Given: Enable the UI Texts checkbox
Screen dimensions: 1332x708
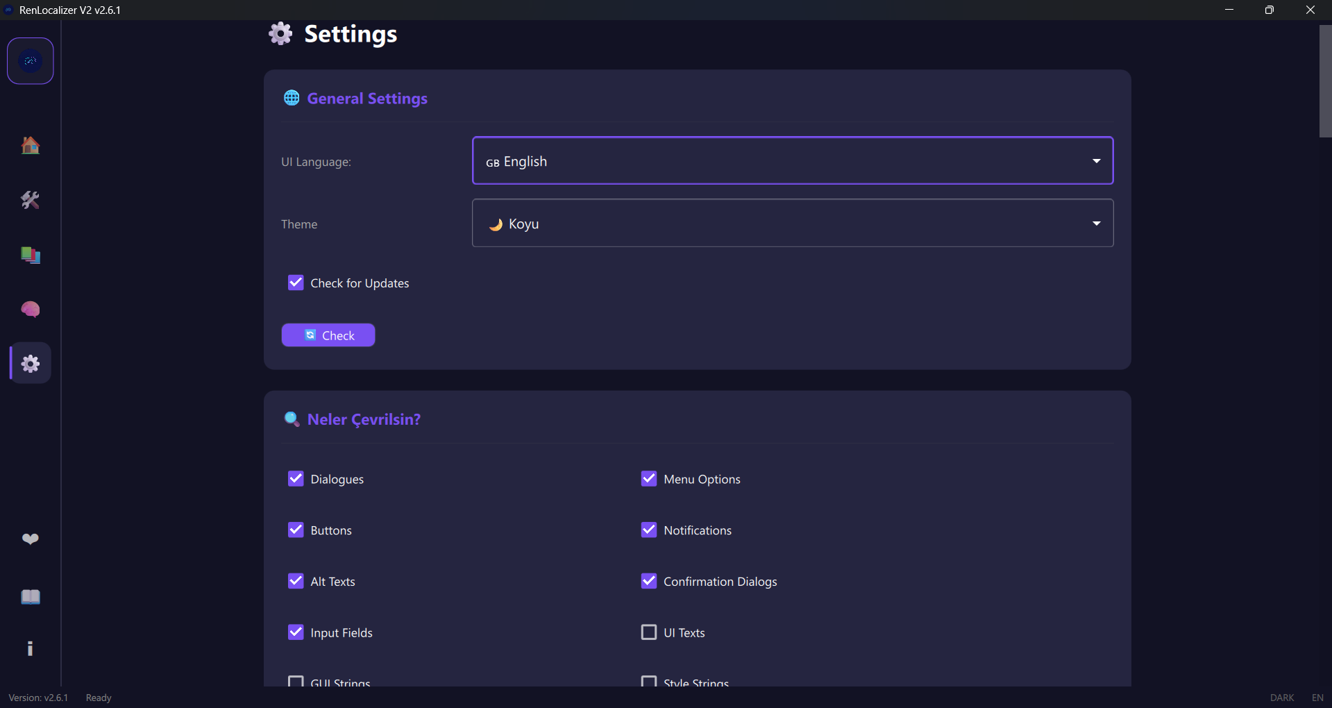Looking at the screenshot, I should click(649, 632).
